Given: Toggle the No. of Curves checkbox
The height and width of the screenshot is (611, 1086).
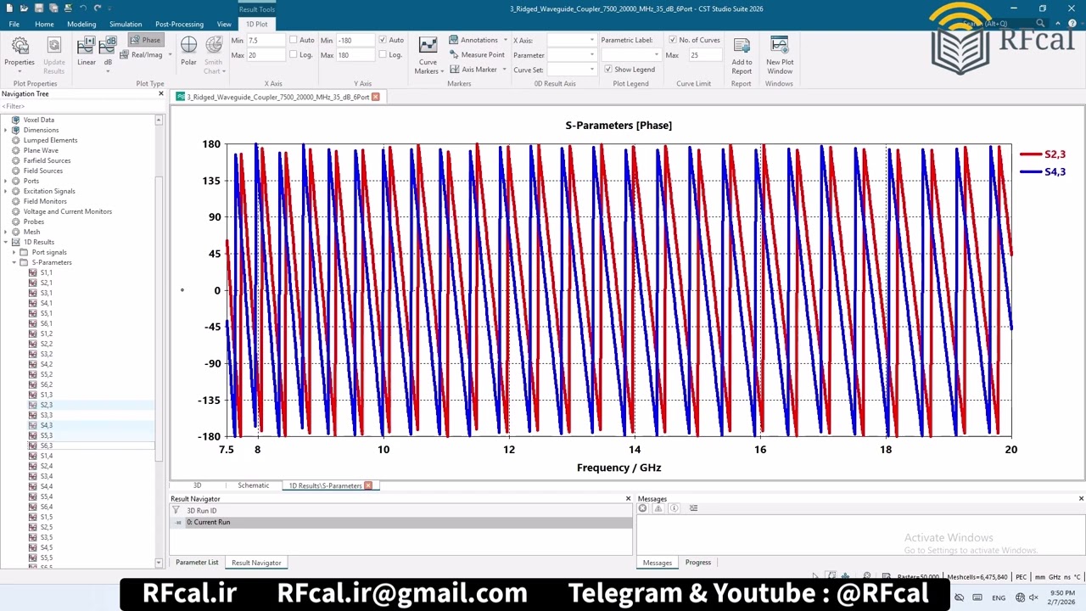Looking at the screenshot, I should pos(673,40).
